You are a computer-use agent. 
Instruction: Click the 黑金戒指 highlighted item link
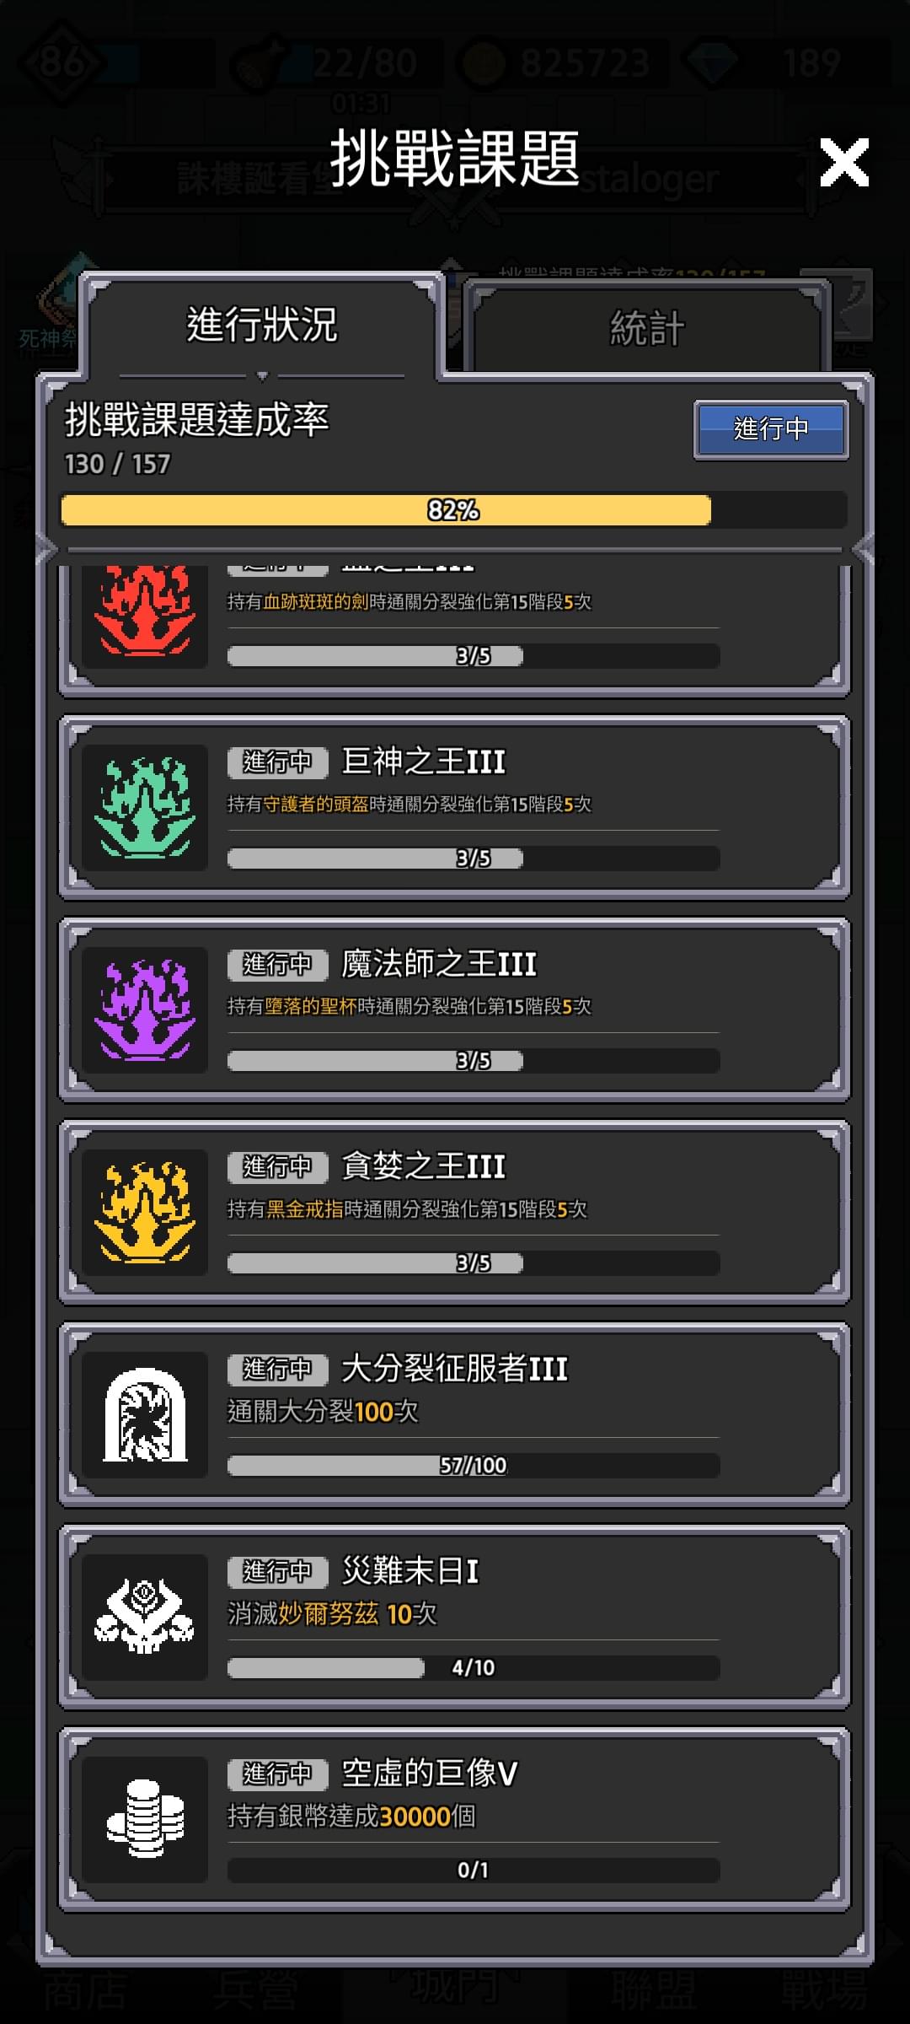[305, 1208]
